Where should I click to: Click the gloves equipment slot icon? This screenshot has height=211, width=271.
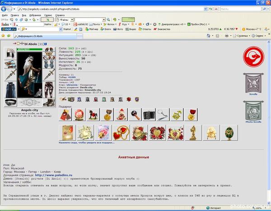(x=49, y=64)
